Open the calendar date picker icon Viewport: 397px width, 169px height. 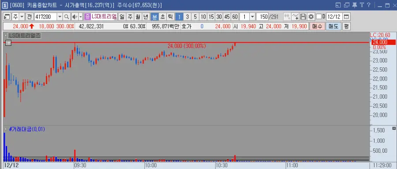347,17
